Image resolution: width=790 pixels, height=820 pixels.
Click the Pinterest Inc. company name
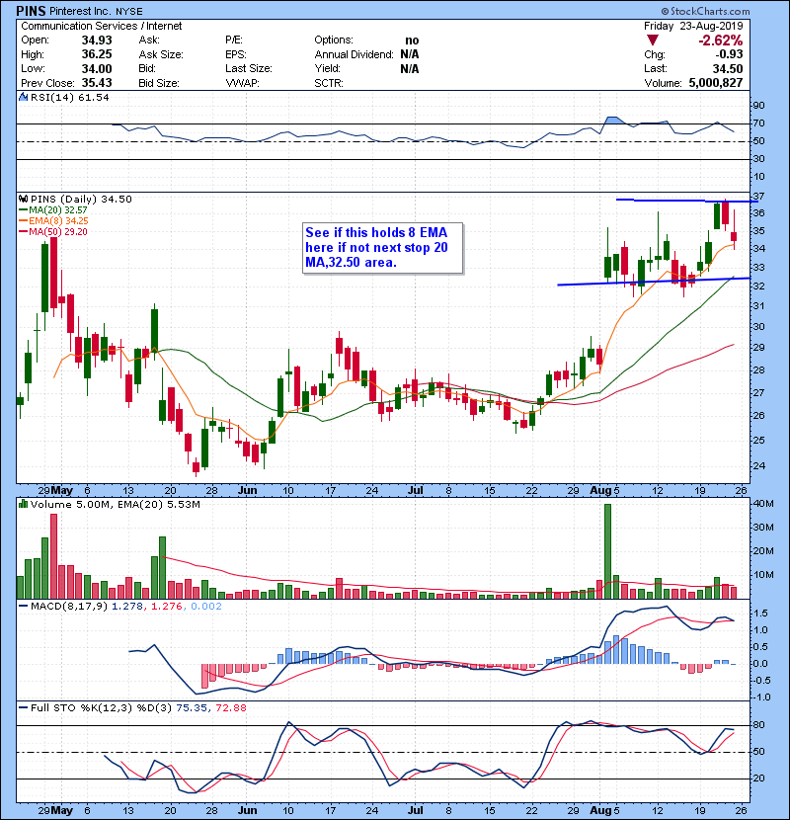click(80, 11)
